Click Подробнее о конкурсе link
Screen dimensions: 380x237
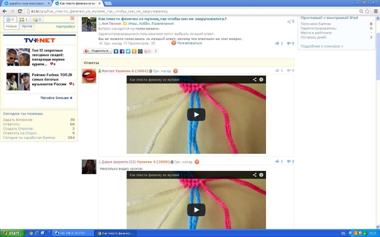(x=322, y=46)
